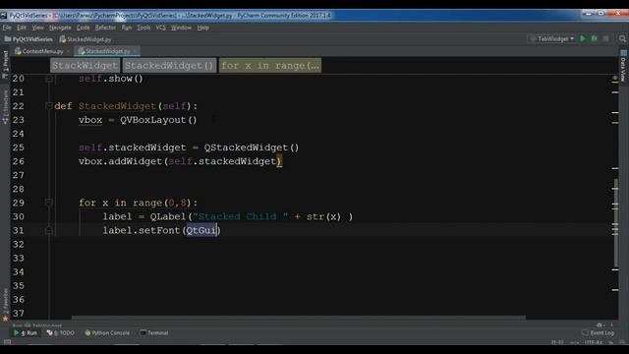Open the Terminal tool window
Image resolution: width=629 pixels, height=354 pixels.
154,333
